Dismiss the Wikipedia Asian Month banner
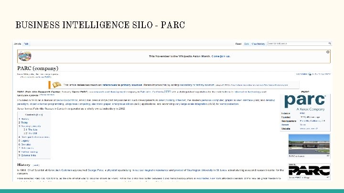Screen dimensions: 344x193 click(x=328, y=52)
